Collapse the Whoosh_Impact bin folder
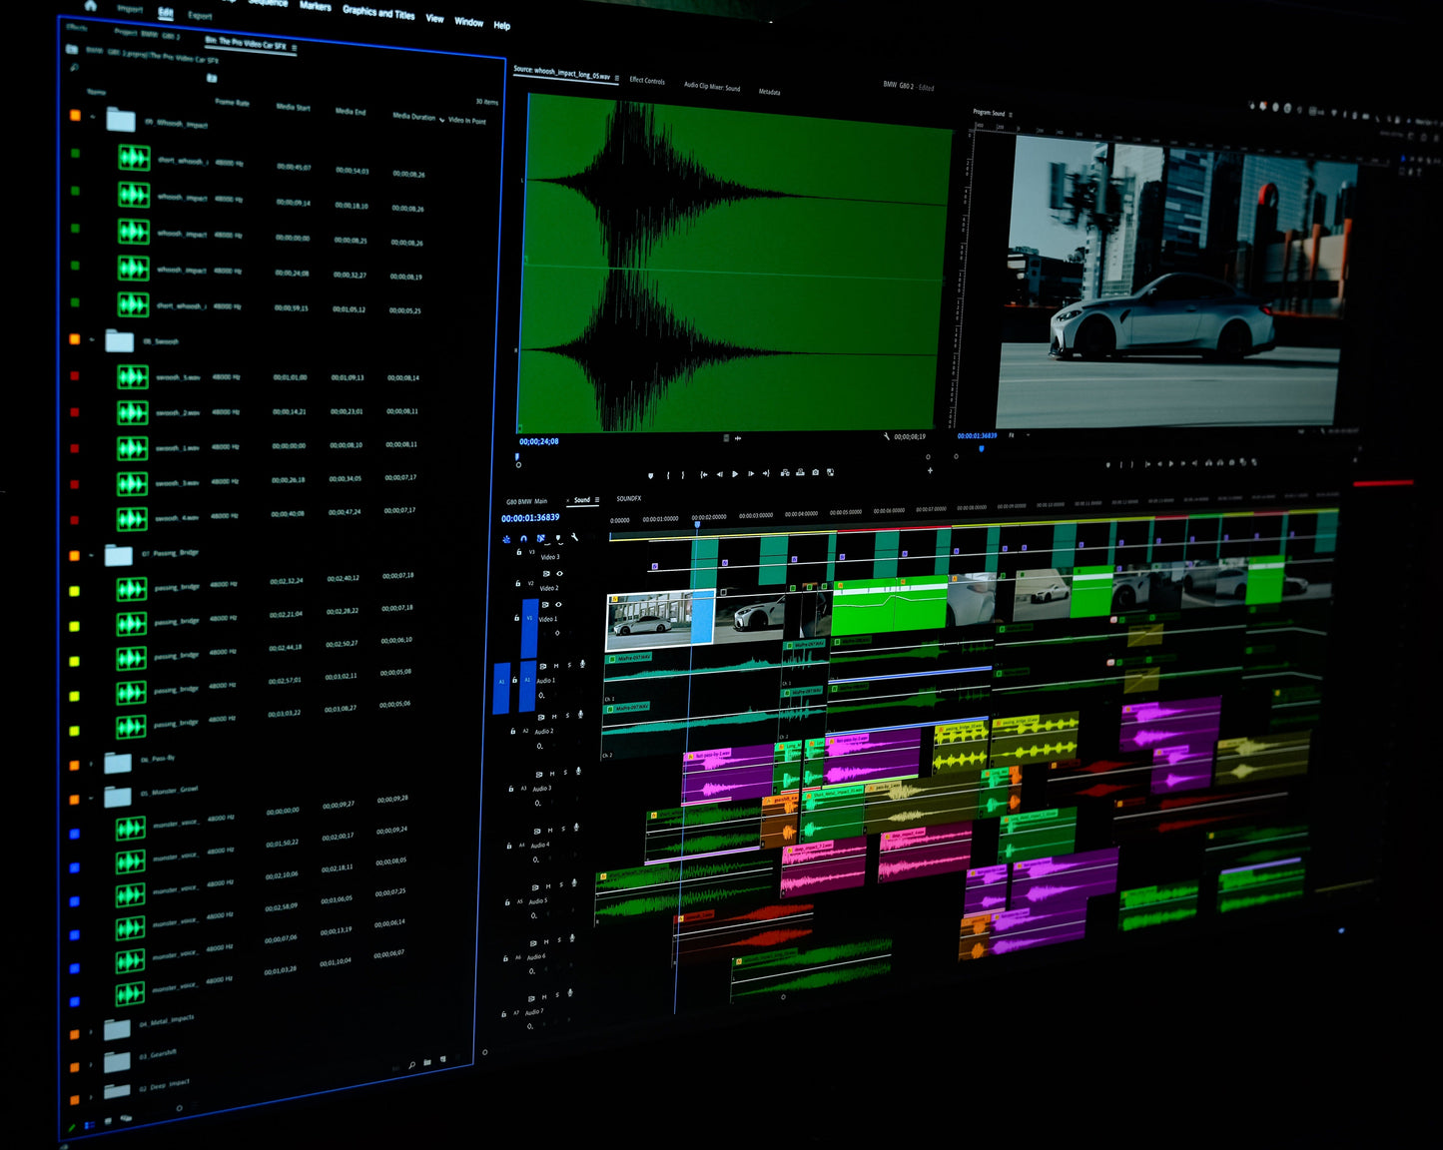Viewport: 1443px width, 1150px height. 93,117
